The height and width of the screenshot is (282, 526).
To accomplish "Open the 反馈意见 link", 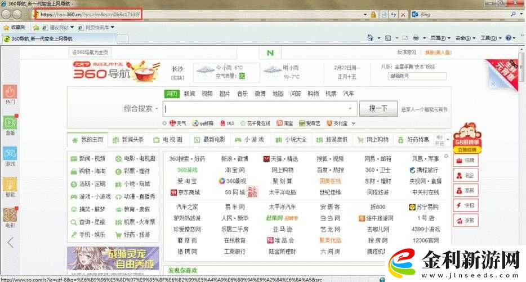I will (407, 52).
